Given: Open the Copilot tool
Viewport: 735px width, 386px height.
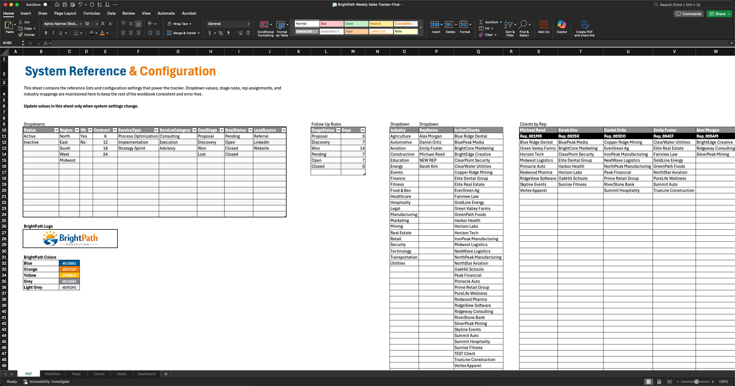Looking at the screenshot, I should 562,25.
